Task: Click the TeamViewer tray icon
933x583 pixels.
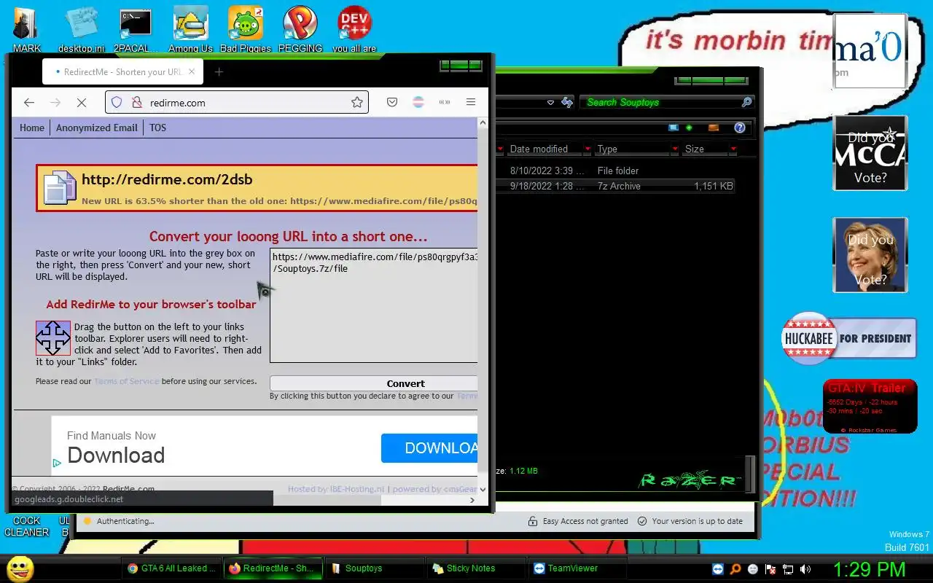Action: [x=718, y=569]
